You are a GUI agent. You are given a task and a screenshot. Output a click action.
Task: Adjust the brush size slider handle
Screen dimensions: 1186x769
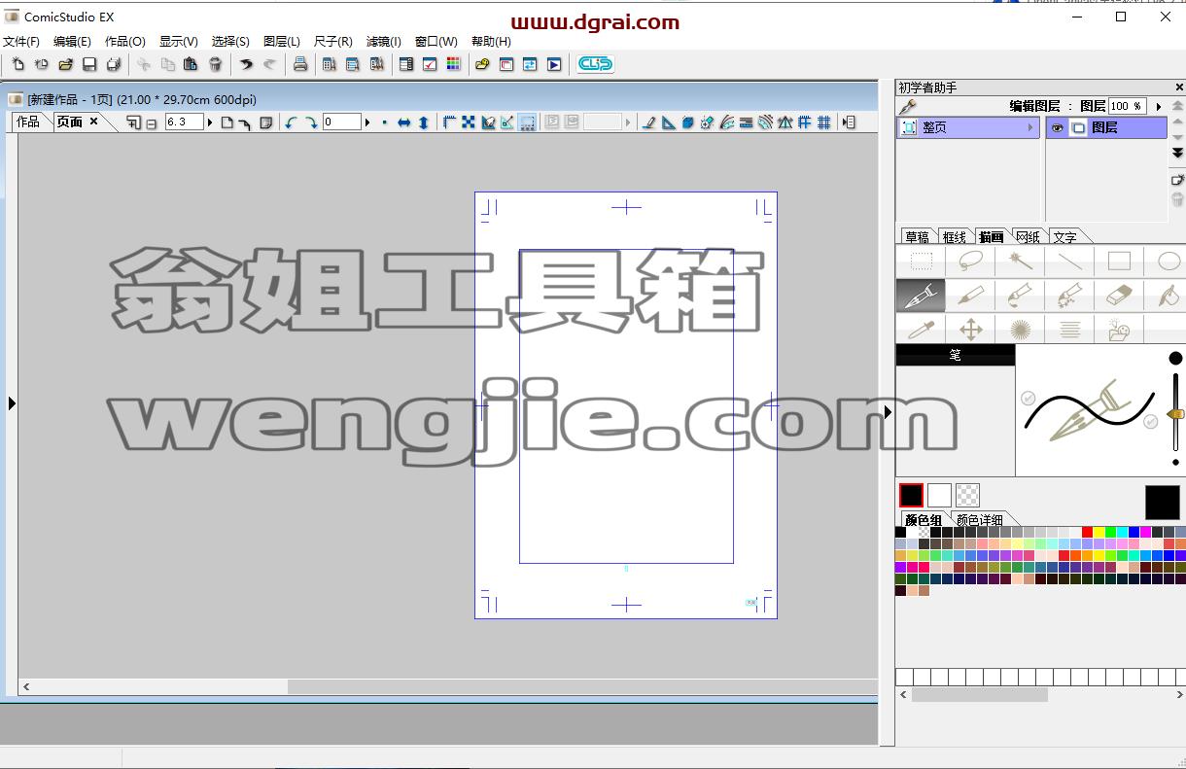coord(1175,414)
